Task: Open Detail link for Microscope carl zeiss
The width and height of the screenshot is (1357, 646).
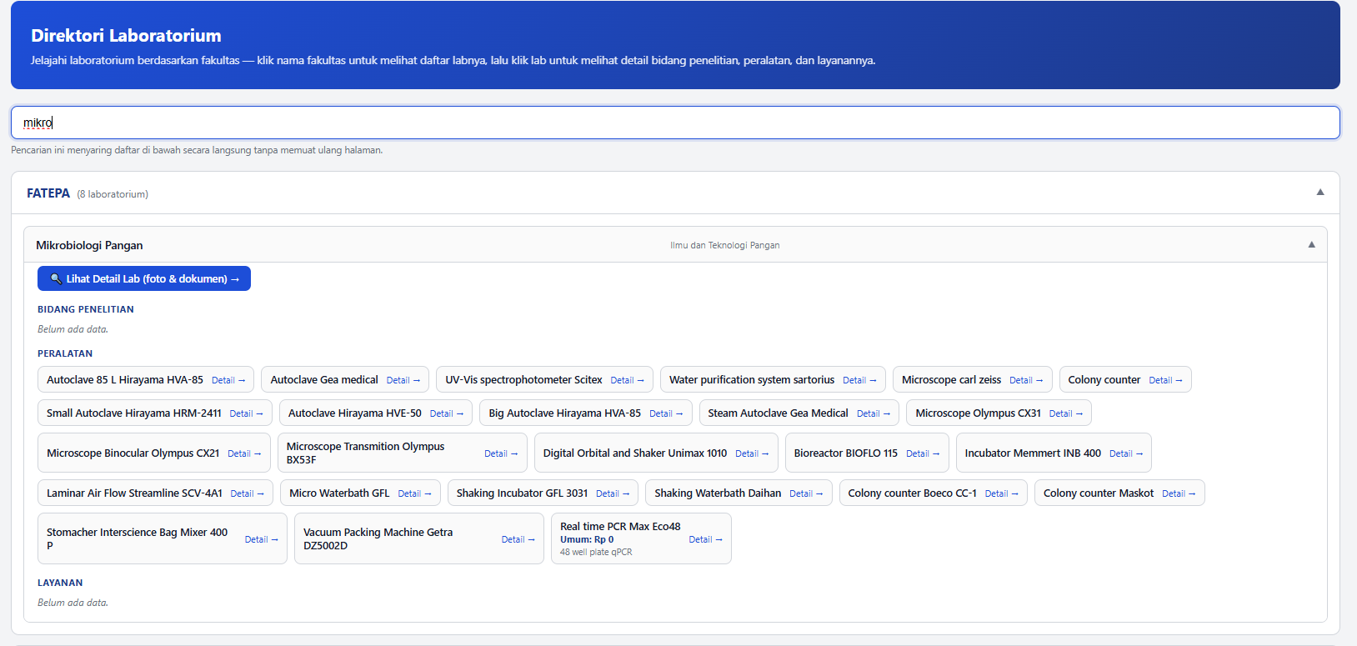Action: point(1026,380)
